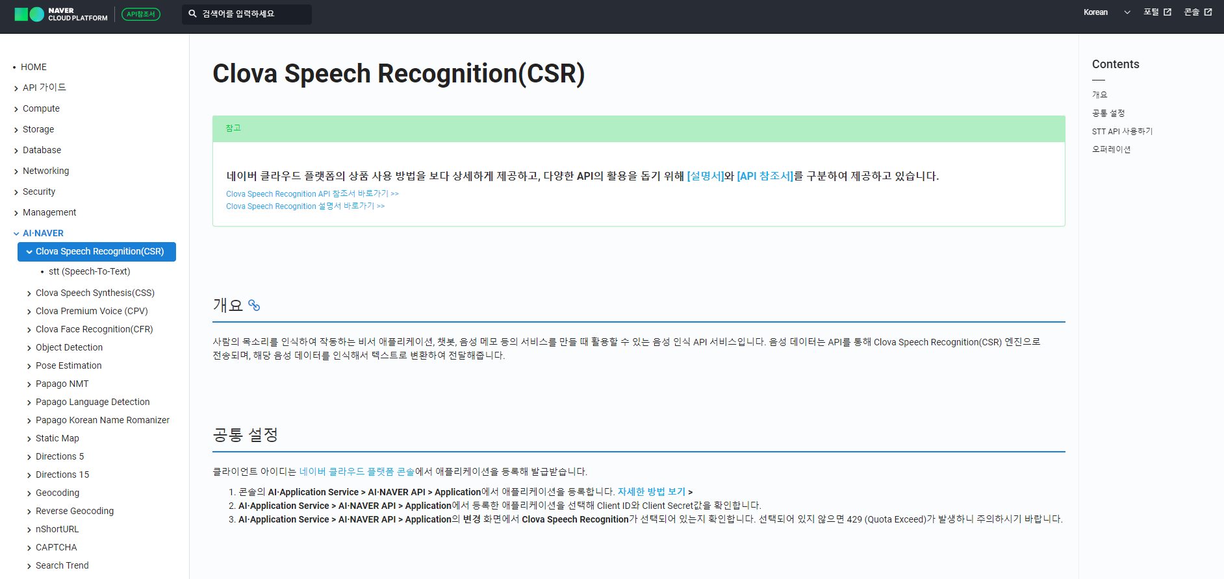Open Clova Speech Recognition API 참조서 바로가기
The width and height of the screenshot is (1224, 579).
[312, 193]
